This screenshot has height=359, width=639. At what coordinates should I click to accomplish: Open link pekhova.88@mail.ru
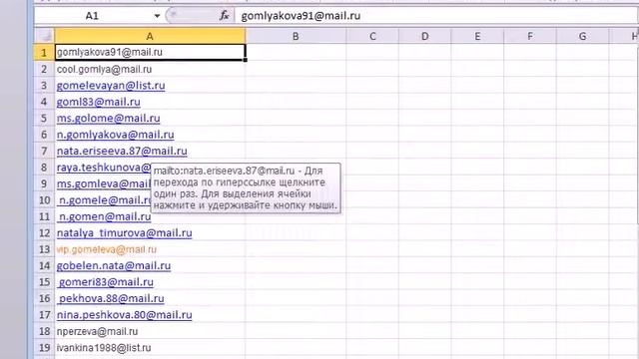[x=111, y=298]
